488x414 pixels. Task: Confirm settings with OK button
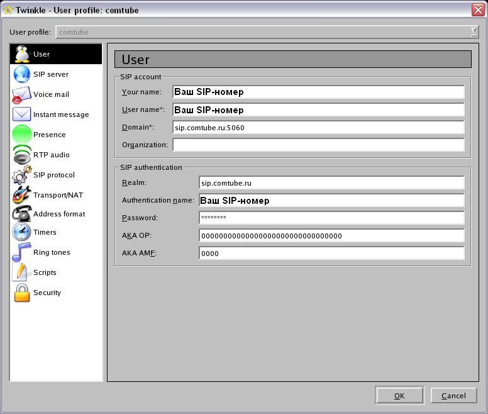pyautogui.click(x=399, y=396)
